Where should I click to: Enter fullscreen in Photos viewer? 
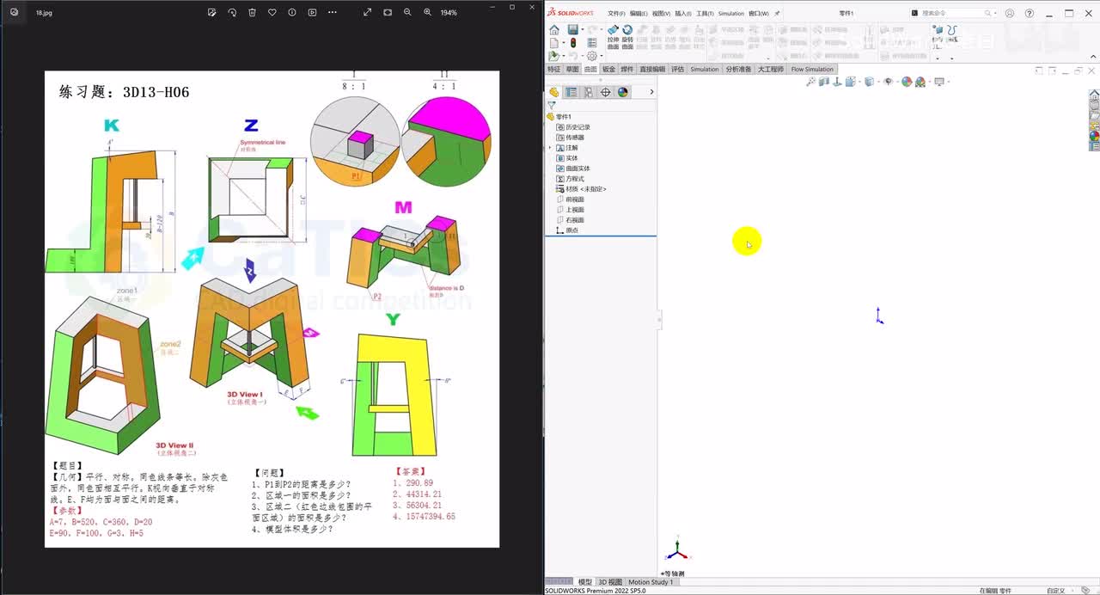click(x=368, y=12)
